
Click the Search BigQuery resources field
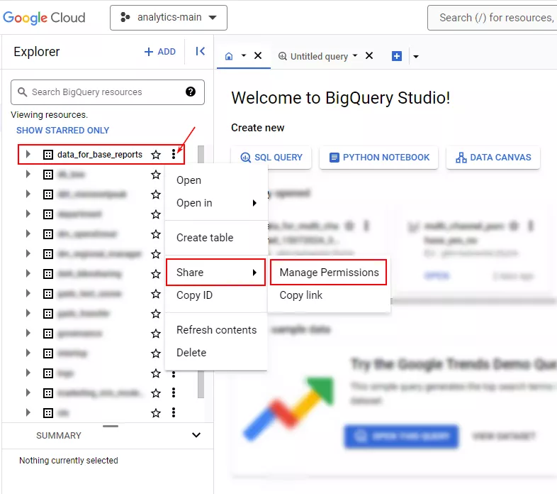[108, 92]
